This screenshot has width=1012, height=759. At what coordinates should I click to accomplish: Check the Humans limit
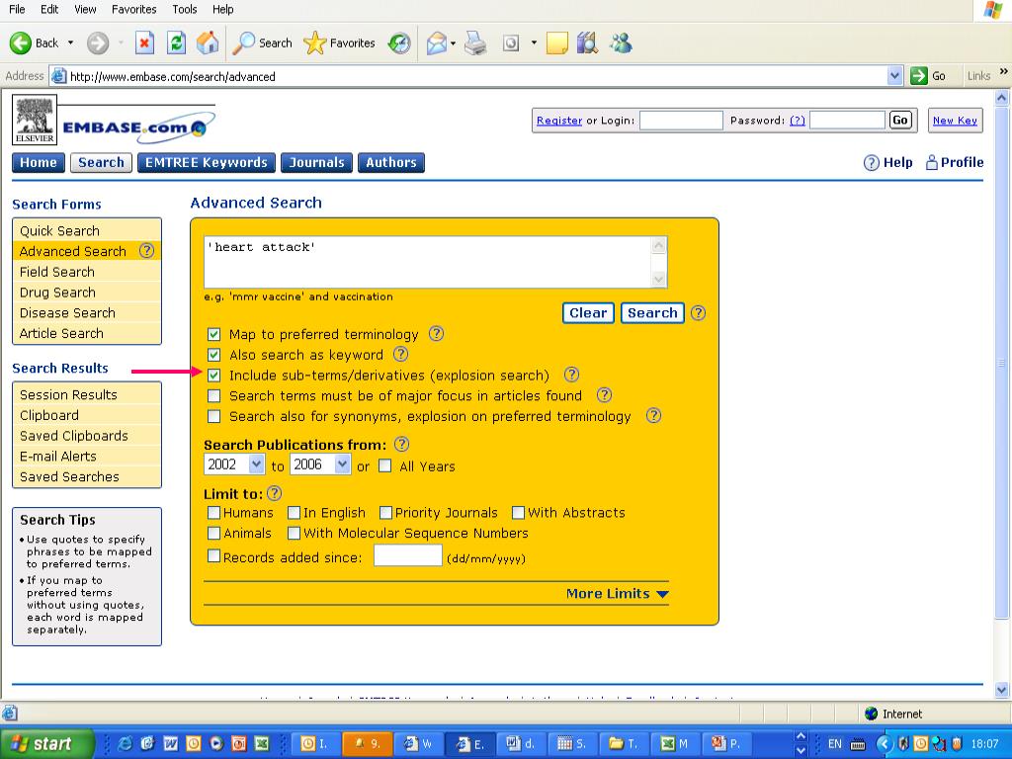click(x=213, y=513)
